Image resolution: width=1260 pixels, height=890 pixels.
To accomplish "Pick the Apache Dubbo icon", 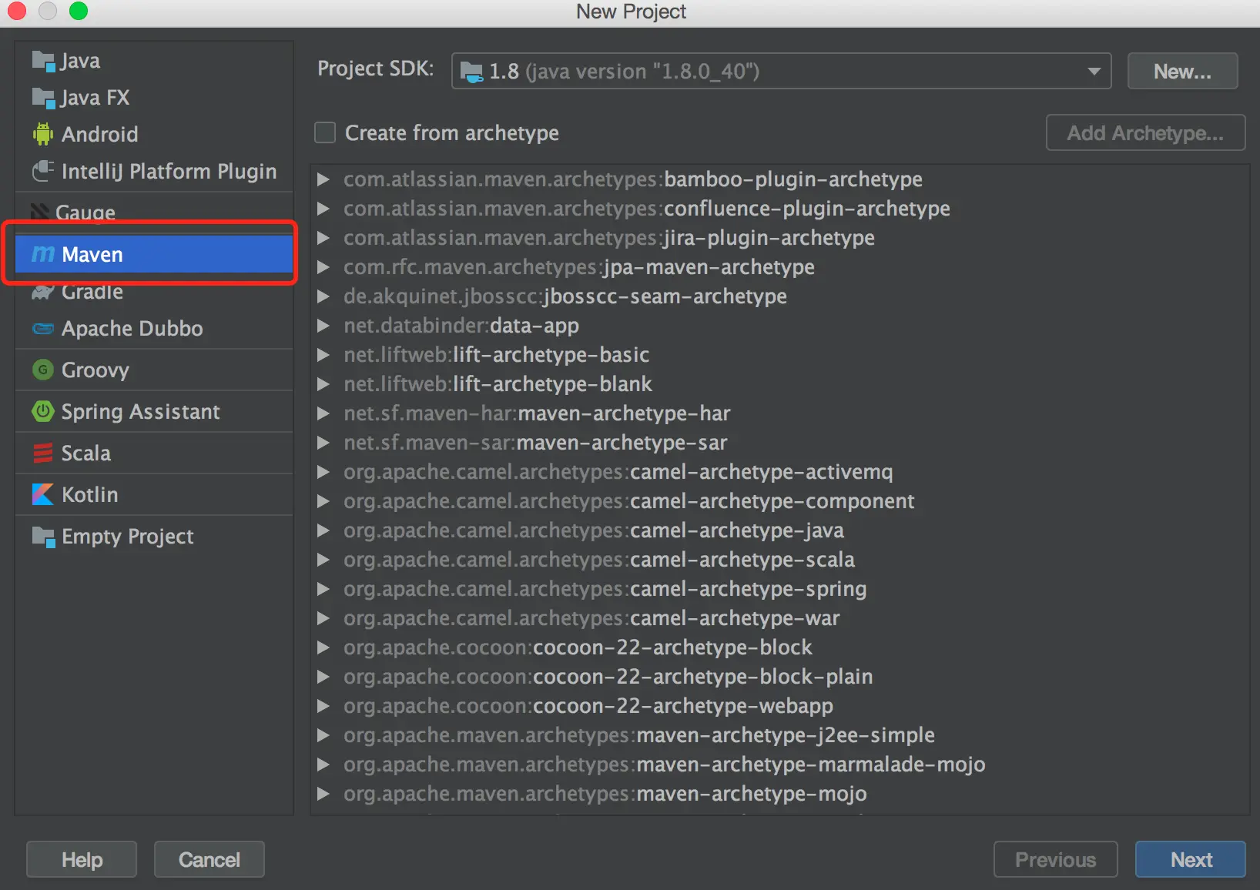I will [x=43, y=329].
